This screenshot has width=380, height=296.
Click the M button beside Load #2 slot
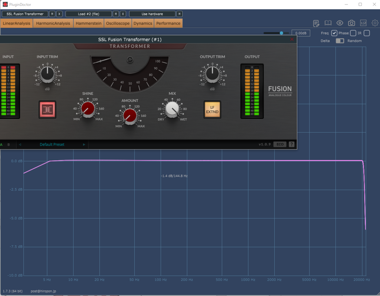[x=116, y=14]
